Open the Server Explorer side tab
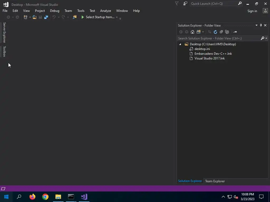The width and height of the screenshot is (270, 202). [4, 33]
